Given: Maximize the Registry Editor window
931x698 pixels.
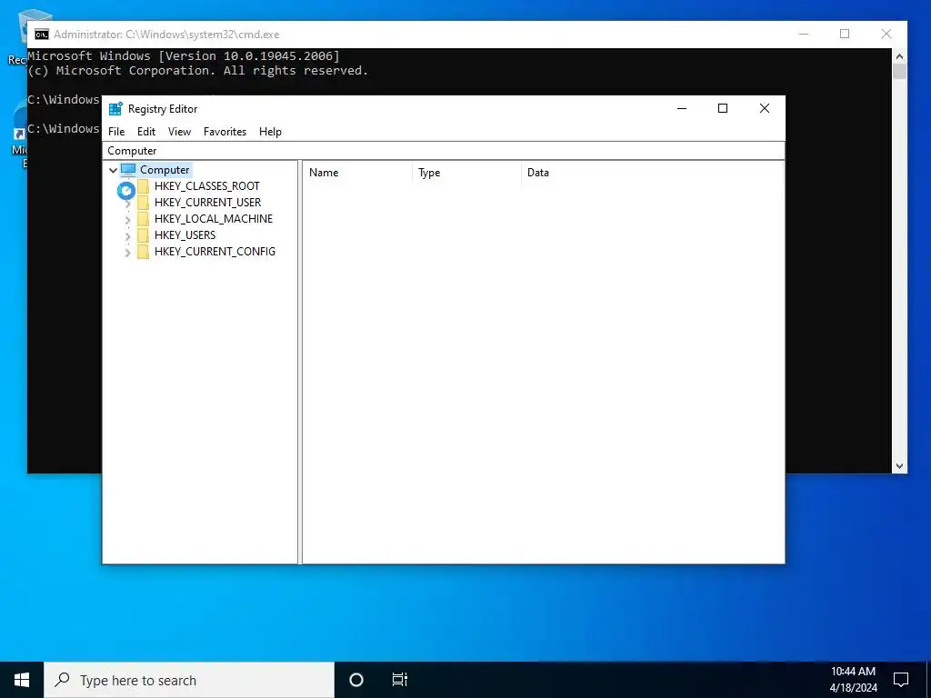Looking at the screenshot, I should [723, 109].
